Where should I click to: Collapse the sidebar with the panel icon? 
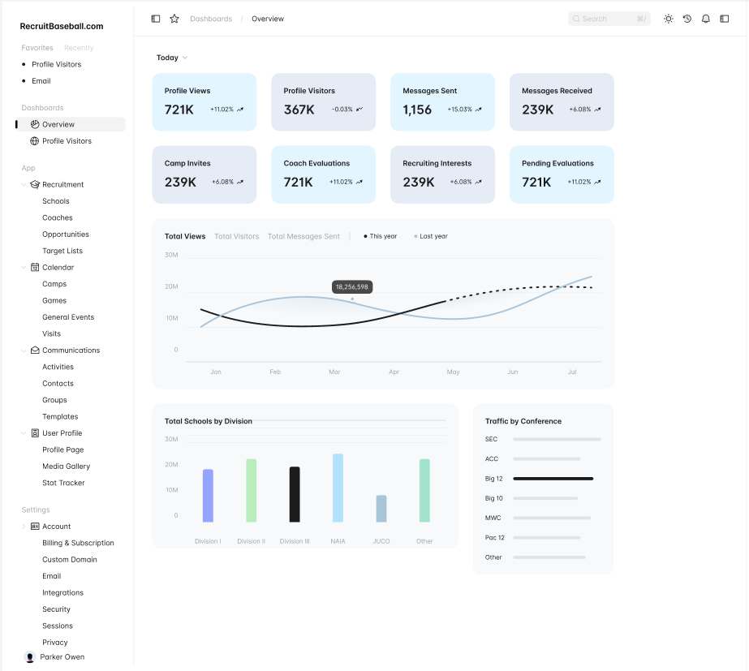pos(155,18)
